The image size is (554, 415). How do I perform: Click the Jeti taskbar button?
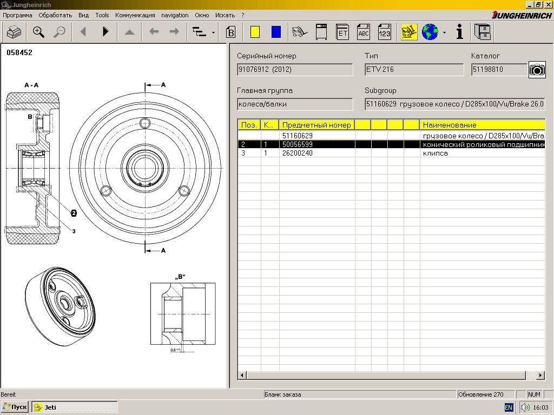click(x=75, y=407)
